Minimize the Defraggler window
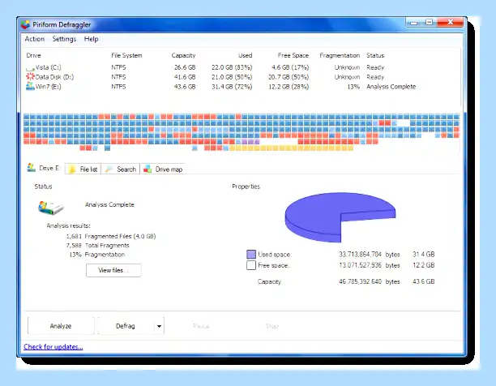The width and height of the screenshot is (496, 386). pos(414,23)
